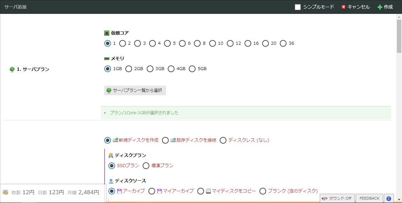Select 新規ディスクを作成 option
Viewport: 402px width, 203px height.
108,140
